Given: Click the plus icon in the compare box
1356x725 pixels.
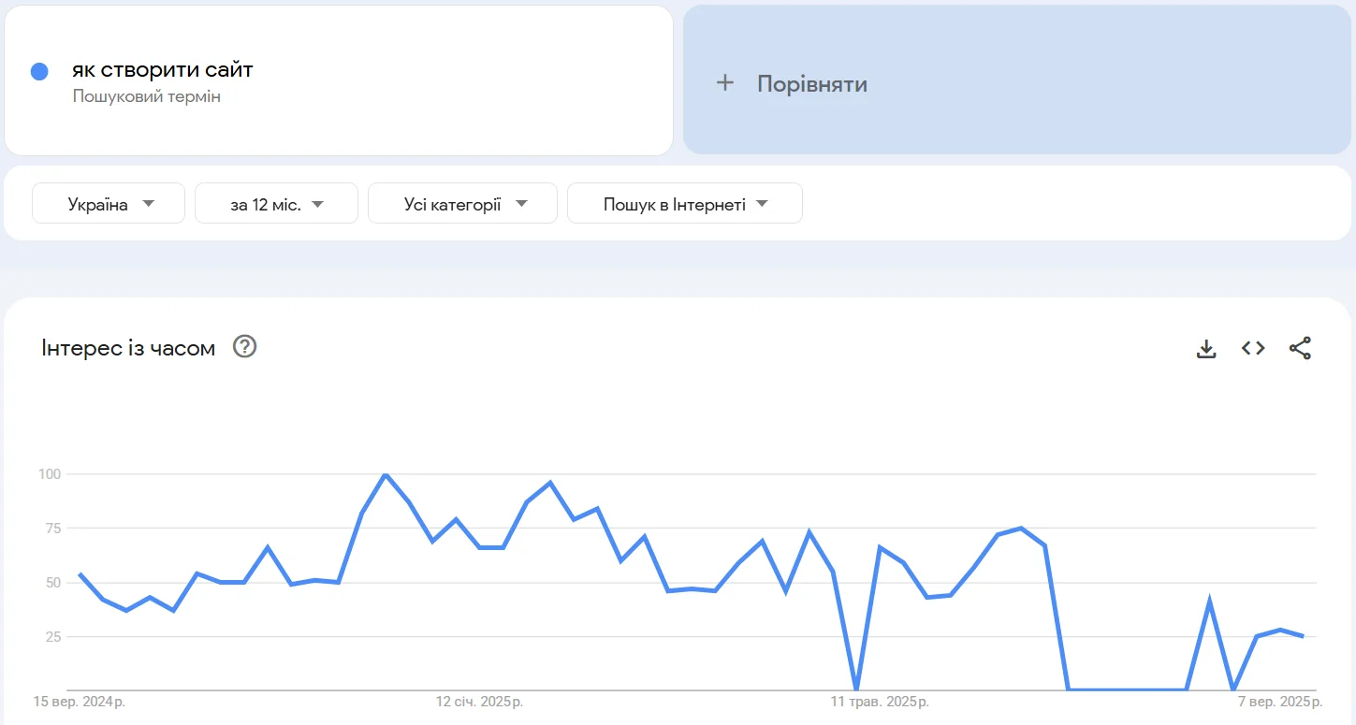Looking at the screenshot, I should (x=724, y=83).
